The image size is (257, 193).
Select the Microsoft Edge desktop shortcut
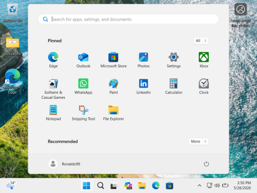12,81
